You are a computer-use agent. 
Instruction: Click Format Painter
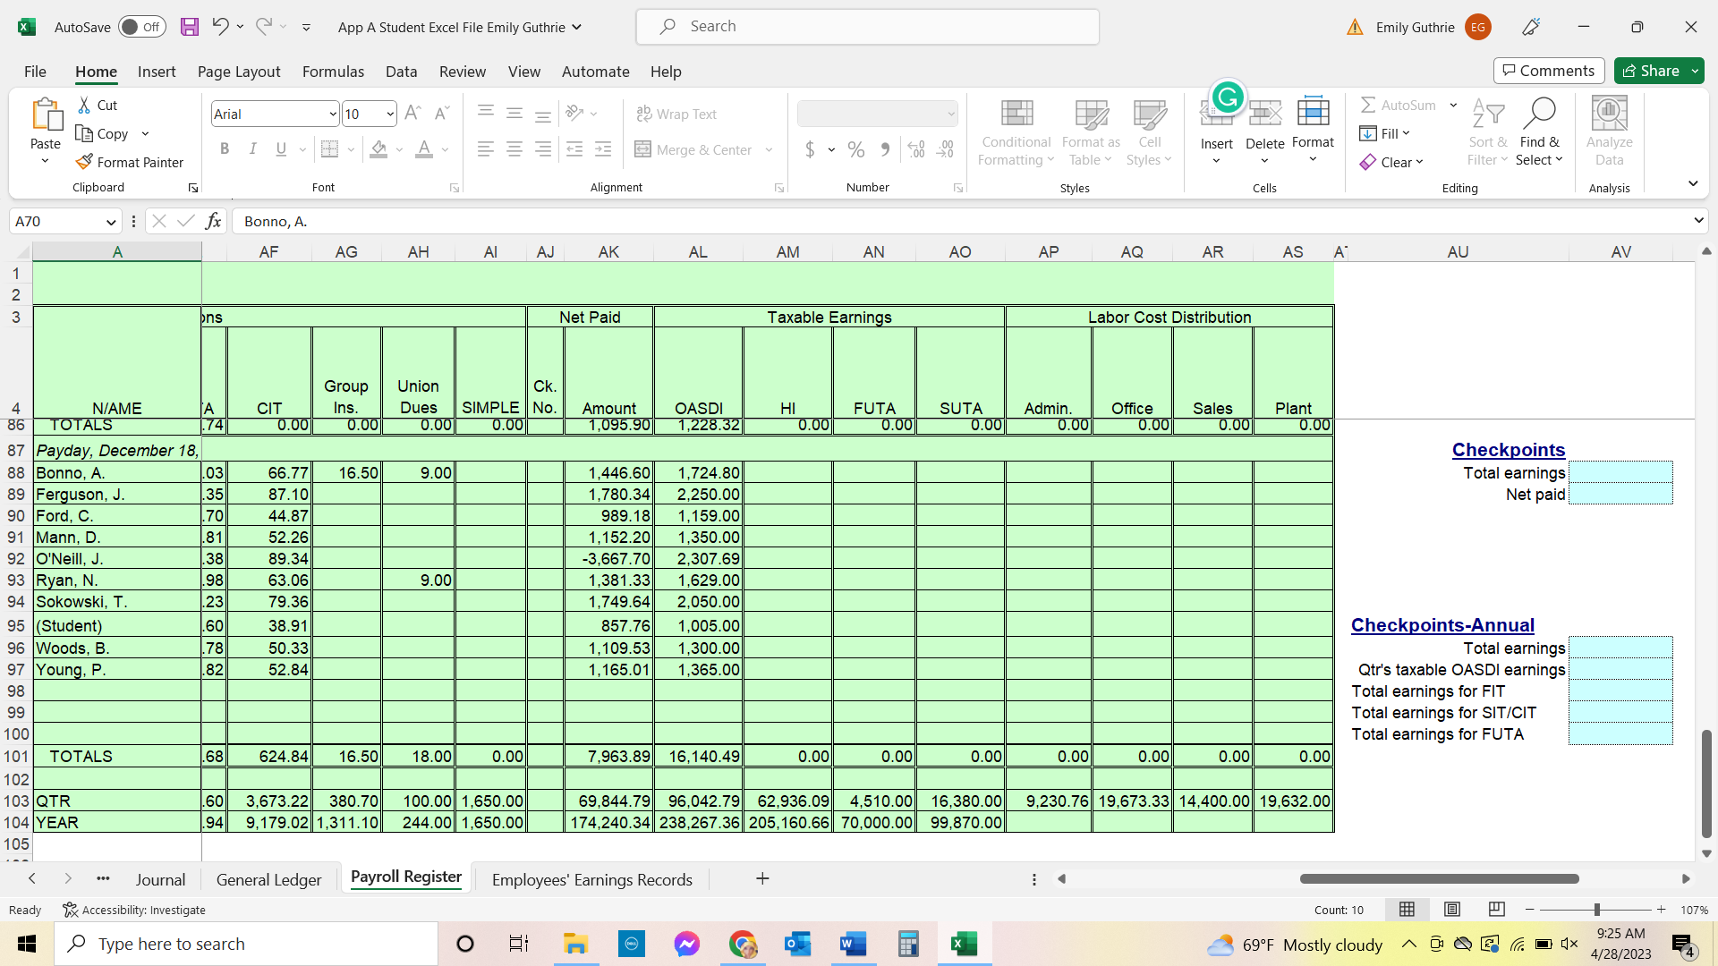click(130, 162)
